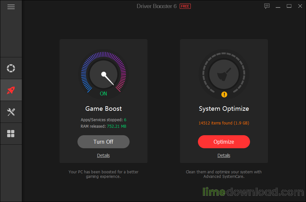306x202 pixels.
Task: Open the Tools wrench icon in sidebar
Action: 11,112
